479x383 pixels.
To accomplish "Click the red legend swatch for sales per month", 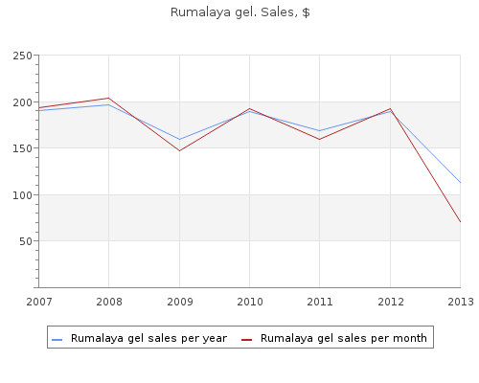I will (246, 340).
